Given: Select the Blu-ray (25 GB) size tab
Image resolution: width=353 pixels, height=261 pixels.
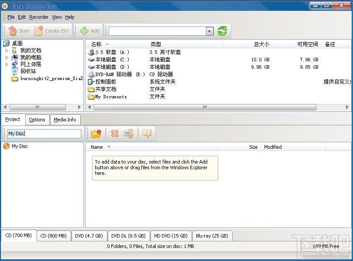Looking at the screenshot, I should coord(212,236).
